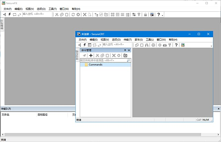Image resolution: width=221 pixels, height=142 pixels.
Task: Open the 选项(O) menu in SecureFX
Action: (x=41, y=9)
